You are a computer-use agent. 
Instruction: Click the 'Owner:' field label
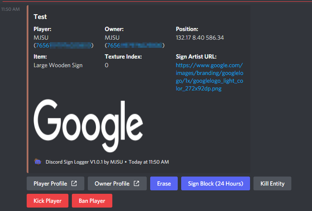click(114, 29)
